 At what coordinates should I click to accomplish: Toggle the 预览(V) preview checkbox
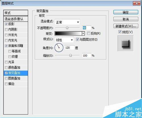coord(120,32)
